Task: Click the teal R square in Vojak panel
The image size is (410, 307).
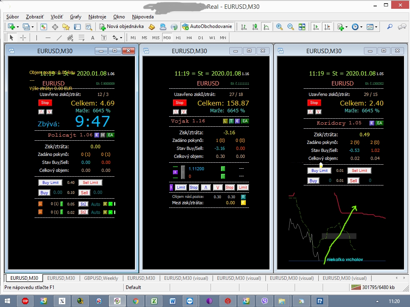Action: [x=243, y=197]
